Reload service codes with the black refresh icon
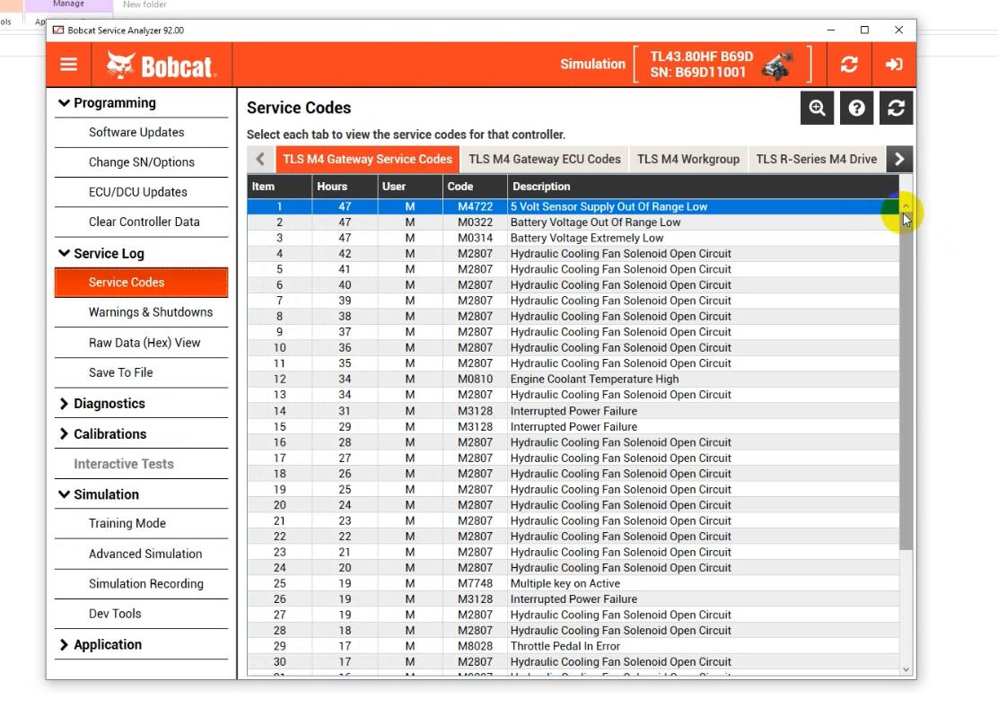The image size is (998, 716). click(897, 108)
